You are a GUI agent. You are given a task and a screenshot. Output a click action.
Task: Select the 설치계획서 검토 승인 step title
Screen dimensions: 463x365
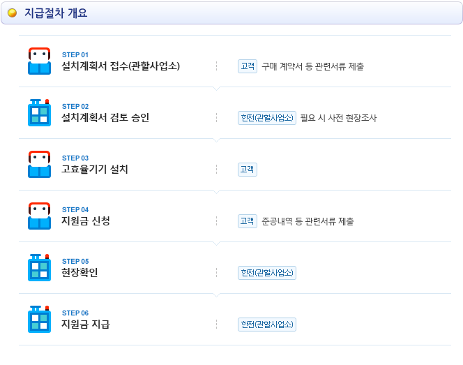click(x=105, y=118)
